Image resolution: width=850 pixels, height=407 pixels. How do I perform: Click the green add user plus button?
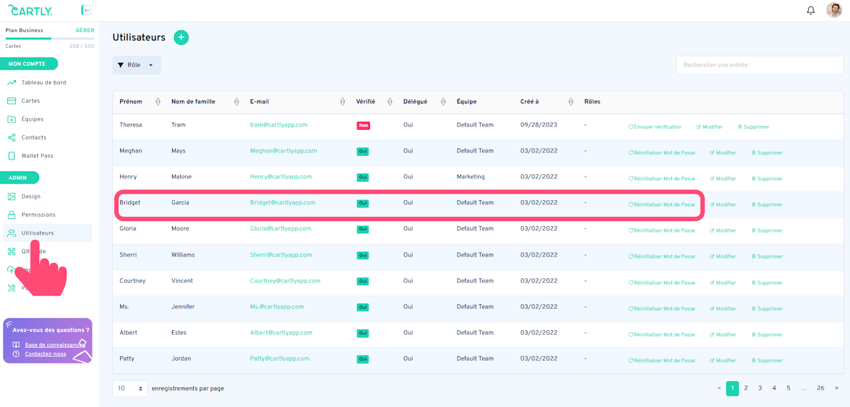181,38
